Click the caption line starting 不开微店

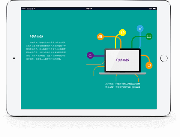coord(123,83)
